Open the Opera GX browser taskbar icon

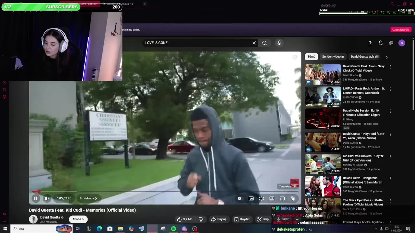point(152,229)
